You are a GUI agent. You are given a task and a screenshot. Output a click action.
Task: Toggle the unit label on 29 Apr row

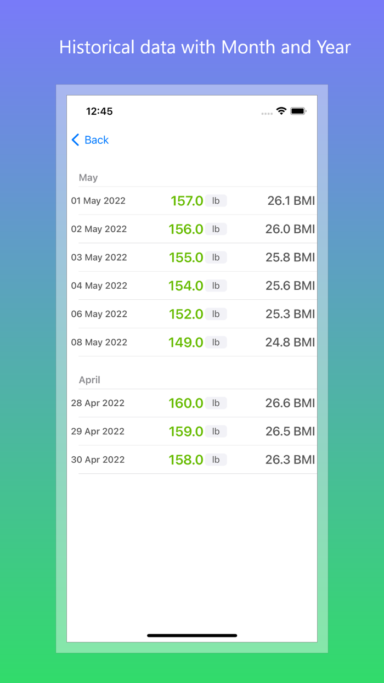[216, 431]
